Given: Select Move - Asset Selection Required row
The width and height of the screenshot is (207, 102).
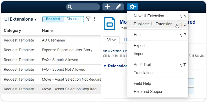Looking at the screenshot, I should [x=51, y=89].
